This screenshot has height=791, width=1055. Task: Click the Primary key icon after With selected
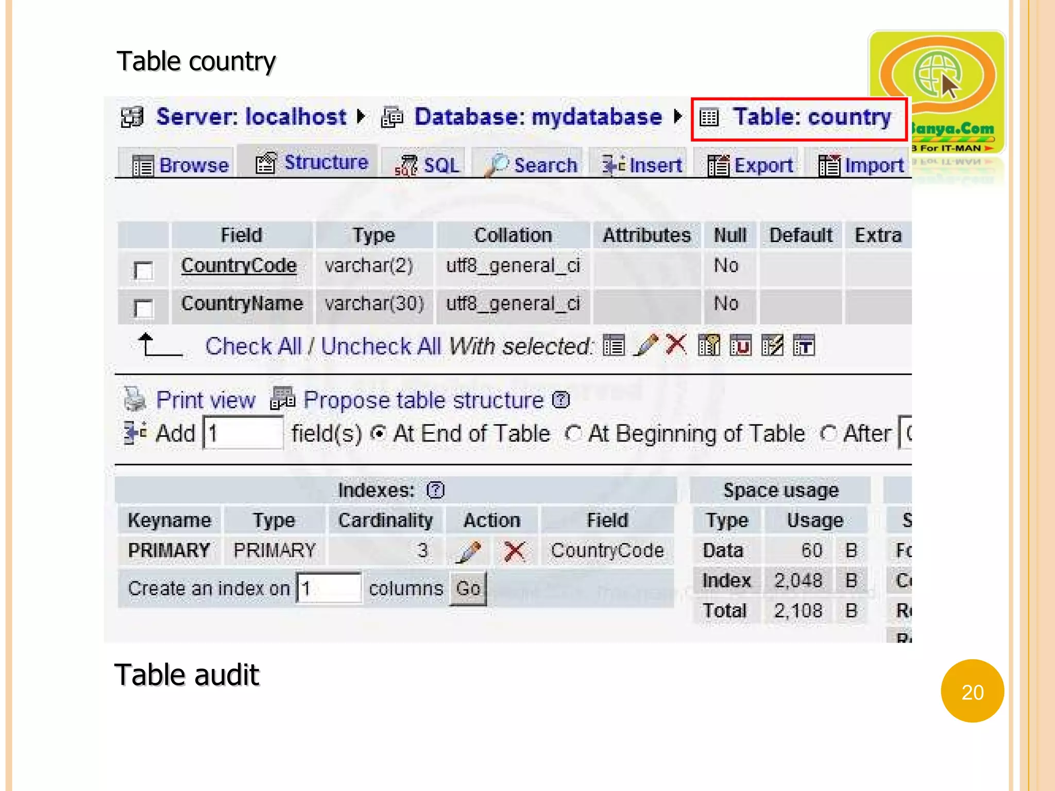709,345
